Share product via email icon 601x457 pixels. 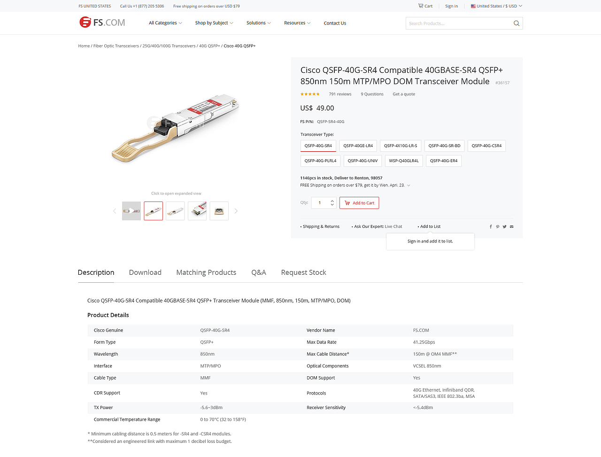pos(512,227)
